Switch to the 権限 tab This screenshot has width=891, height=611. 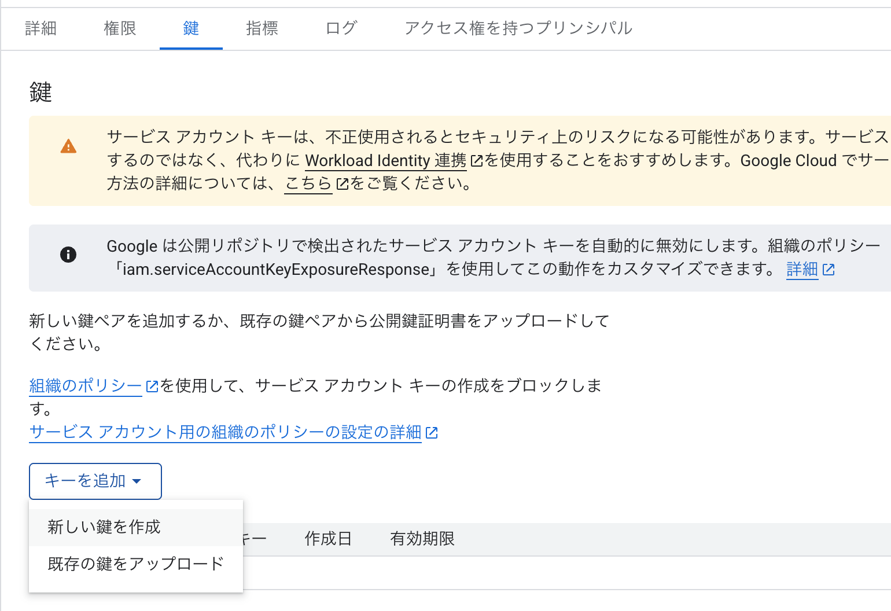point(120,28)
